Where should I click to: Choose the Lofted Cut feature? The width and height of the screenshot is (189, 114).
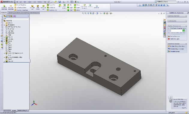pos(51,7)
